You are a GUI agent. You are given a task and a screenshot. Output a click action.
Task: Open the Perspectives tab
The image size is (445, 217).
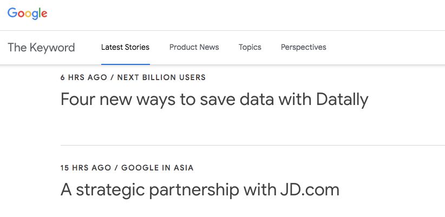click(303, 47)
